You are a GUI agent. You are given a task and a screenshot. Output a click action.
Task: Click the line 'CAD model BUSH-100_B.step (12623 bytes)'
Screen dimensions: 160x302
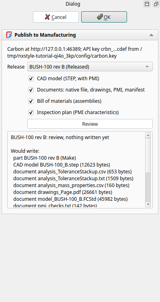(62, 165)
